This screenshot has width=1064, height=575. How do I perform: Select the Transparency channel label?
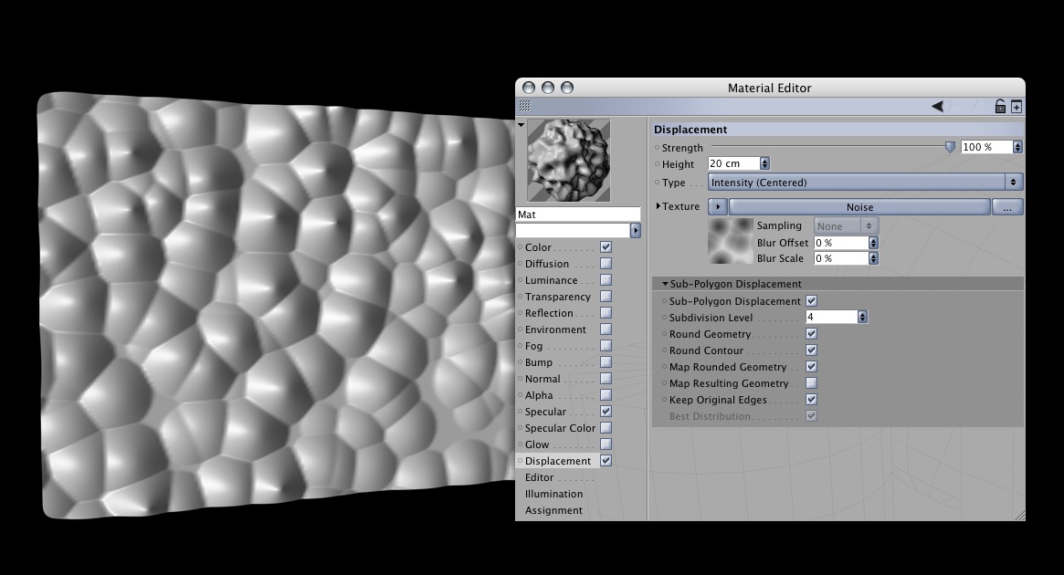558,297
